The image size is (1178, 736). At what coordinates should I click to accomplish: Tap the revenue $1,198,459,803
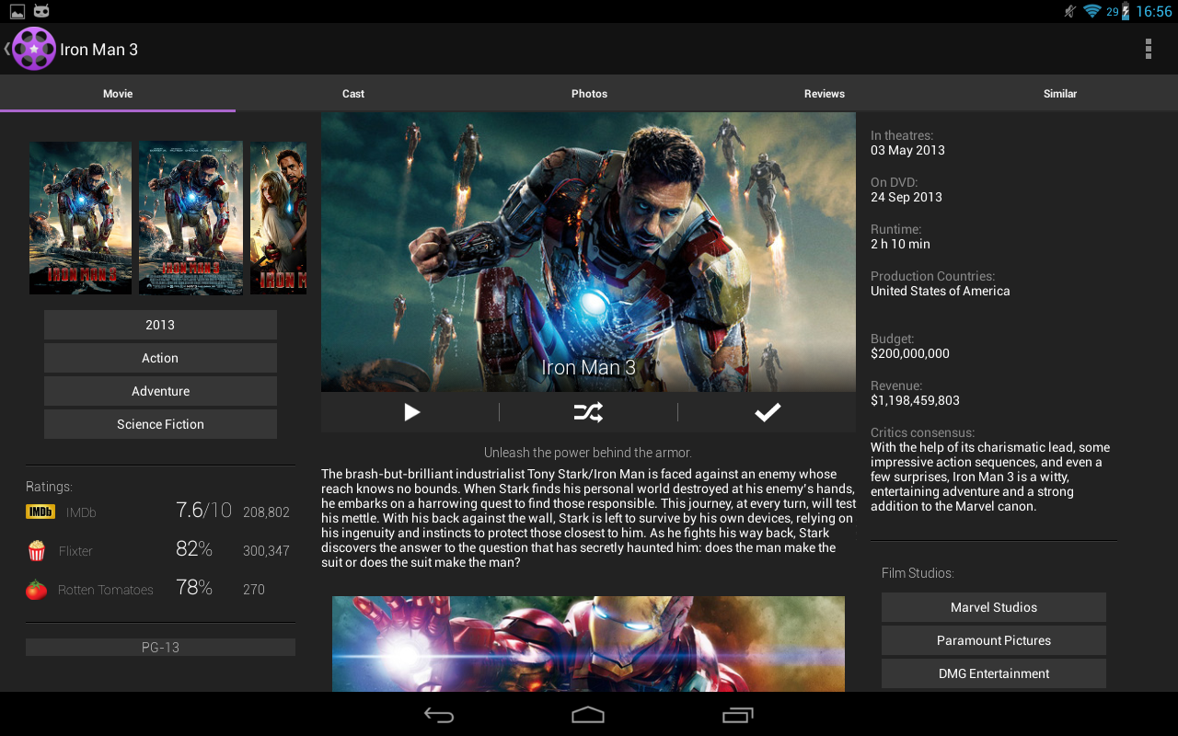[915, 400]
